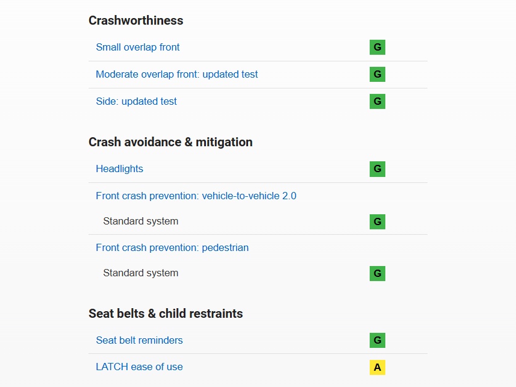The image size is (516, 387).
Task: Click the Headlights green G rating badge
Action: (x=378, y=169)
